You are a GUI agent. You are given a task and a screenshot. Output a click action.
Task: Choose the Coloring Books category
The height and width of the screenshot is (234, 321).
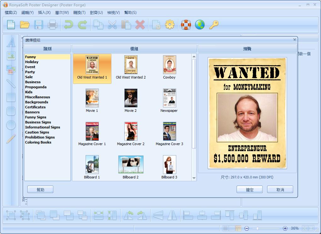click(x=38, y=142)
